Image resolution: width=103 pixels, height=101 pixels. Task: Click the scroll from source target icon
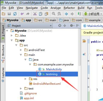60,26
